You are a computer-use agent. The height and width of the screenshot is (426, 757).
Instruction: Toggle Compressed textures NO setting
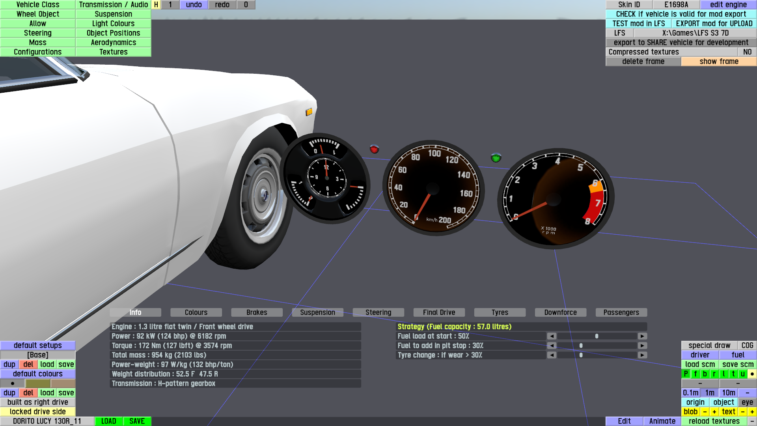pos(747,52)
